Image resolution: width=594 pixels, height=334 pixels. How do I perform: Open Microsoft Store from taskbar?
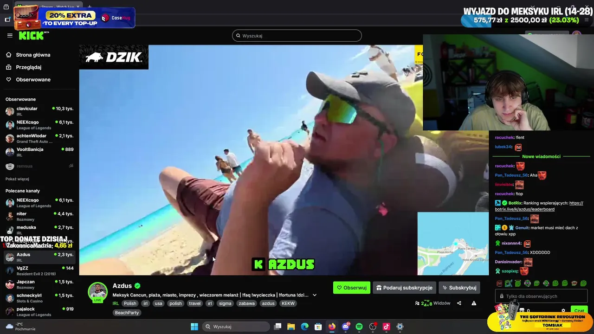[318, 327]
